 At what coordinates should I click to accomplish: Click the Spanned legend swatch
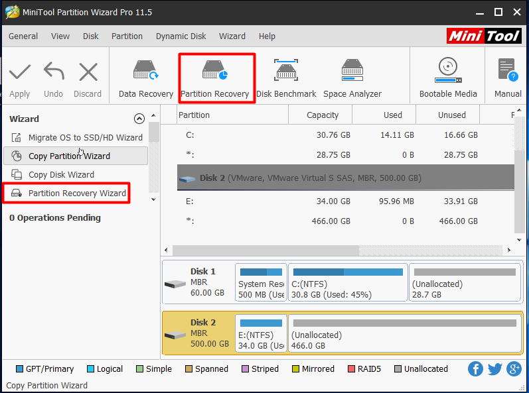(189, 369)
